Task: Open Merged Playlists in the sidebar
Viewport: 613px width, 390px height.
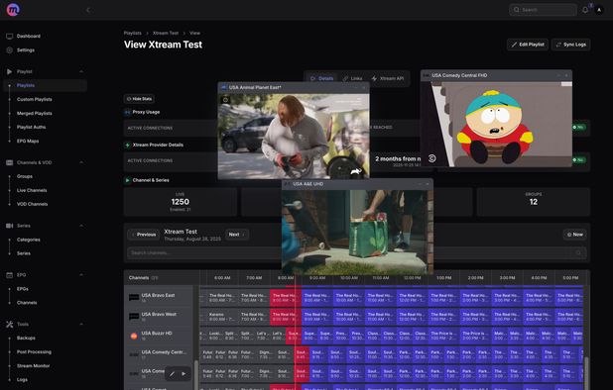Action: (x=35, y=114)
